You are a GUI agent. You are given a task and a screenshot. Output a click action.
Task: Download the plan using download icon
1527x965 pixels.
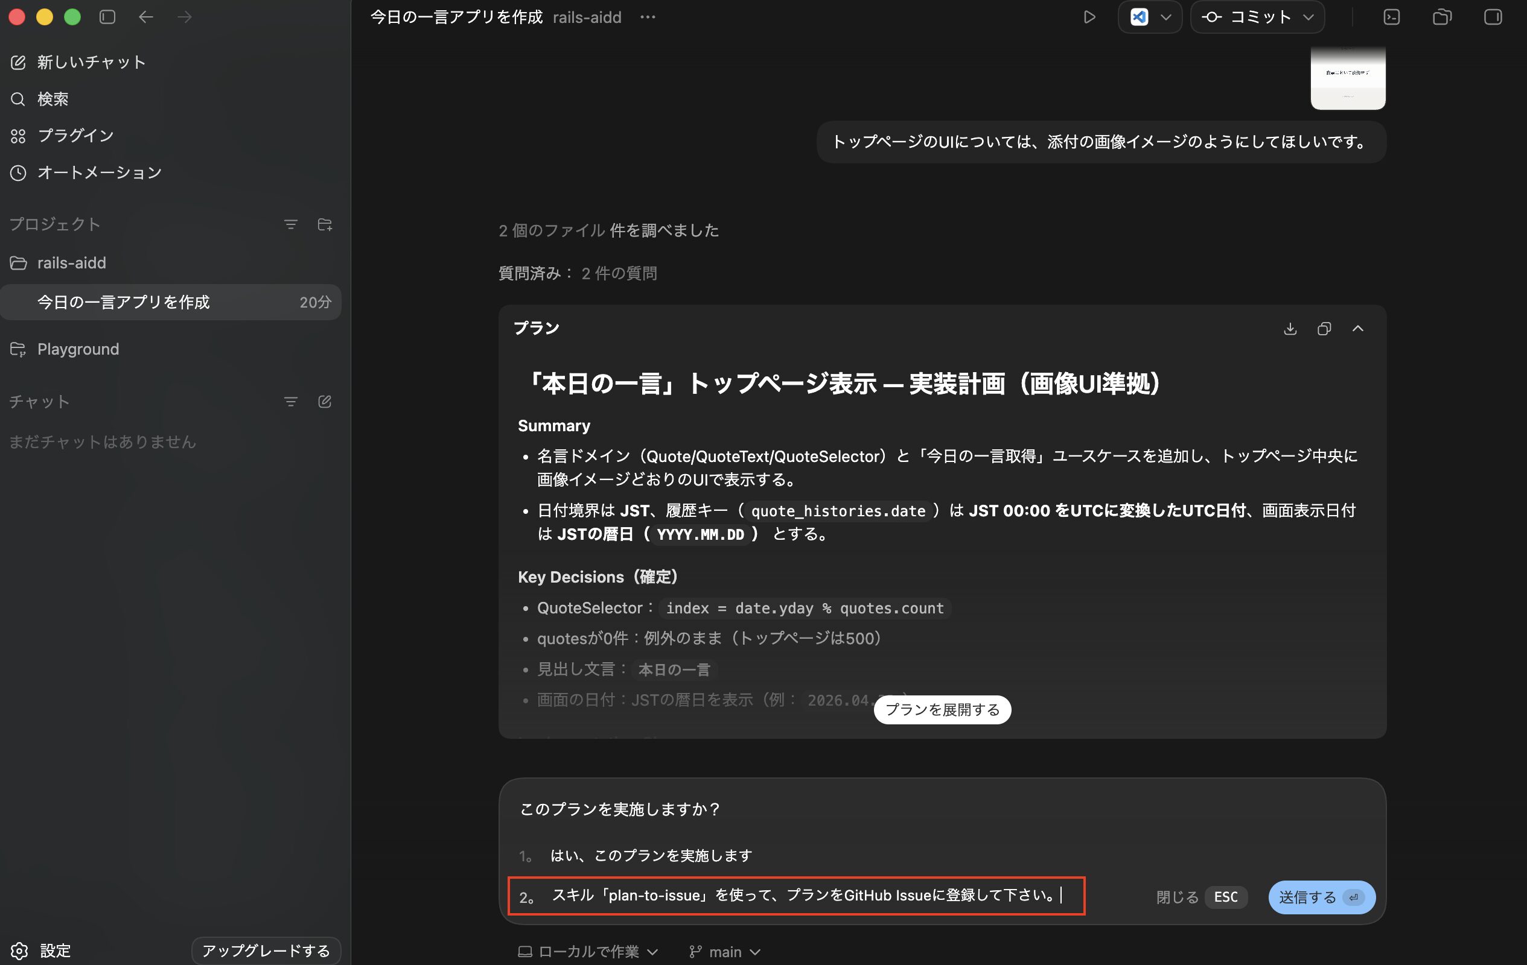click(x=1290, y=328)
